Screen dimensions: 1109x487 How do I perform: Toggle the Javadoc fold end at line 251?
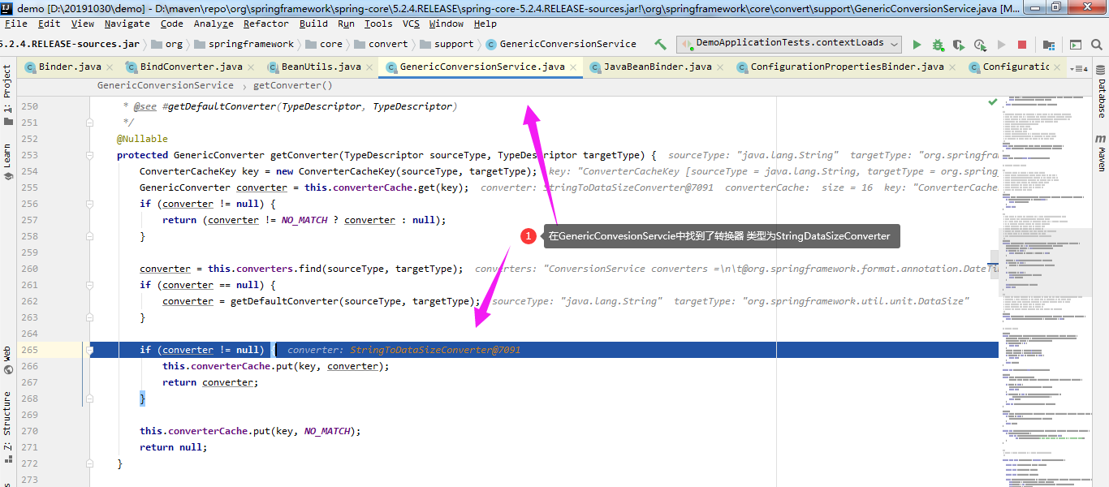91,123
